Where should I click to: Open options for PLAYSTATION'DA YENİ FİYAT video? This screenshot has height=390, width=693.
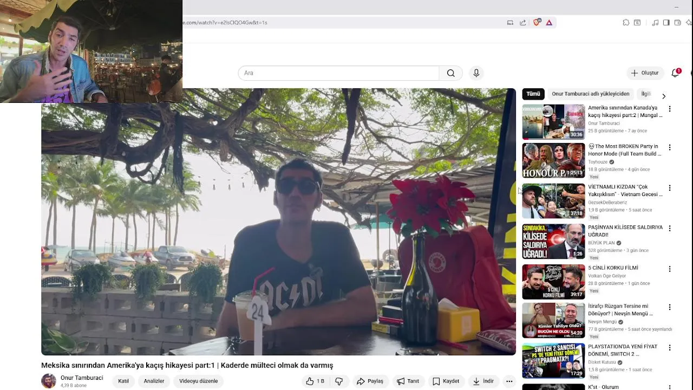[x=670, y=348]
